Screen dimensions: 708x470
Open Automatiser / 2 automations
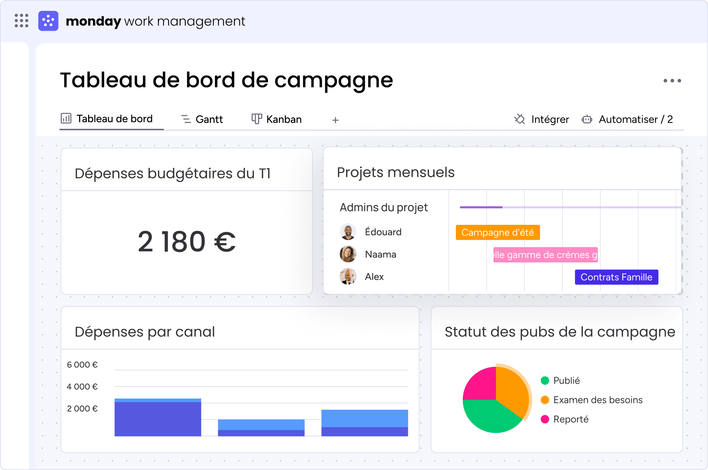point(627,119)
